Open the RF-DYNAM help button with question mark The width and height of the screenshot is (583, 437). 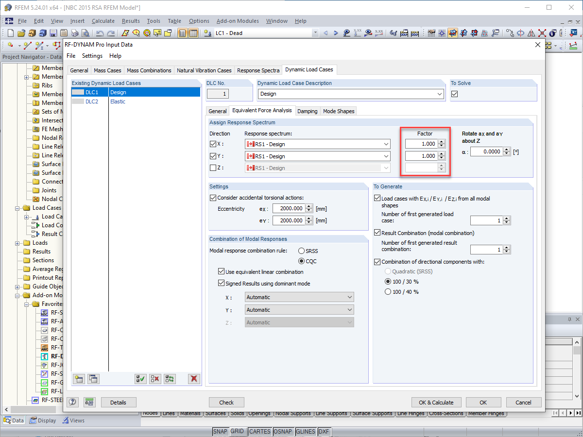tap(72, 402)
